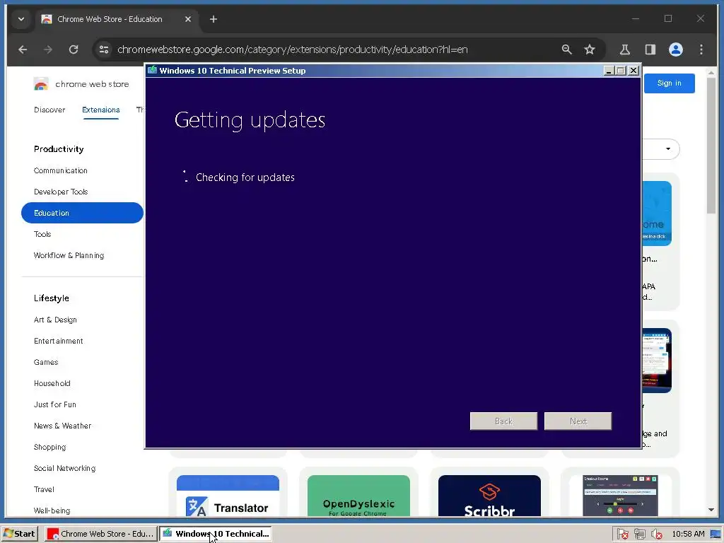The width and height of the screenshot is (724, 543).
Task: Click the Back button in setup window
Action: click(503, 421)
